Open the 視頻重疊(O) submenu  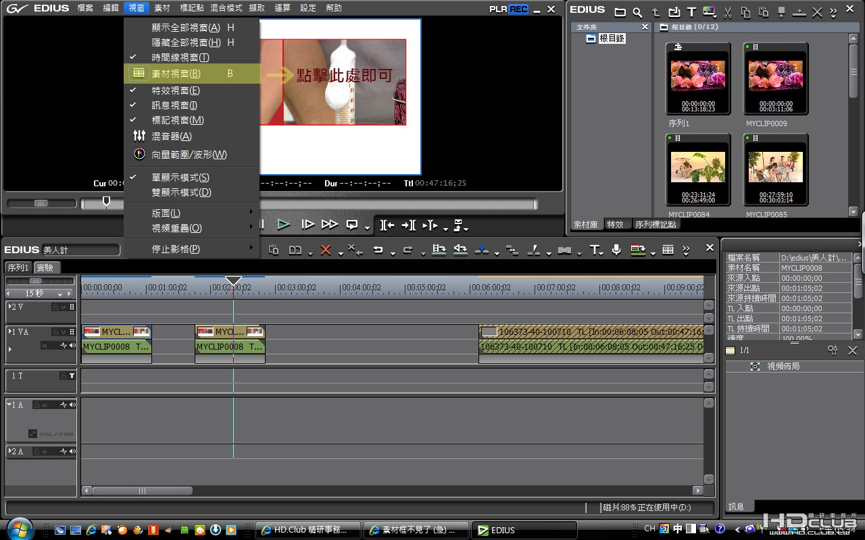192,228
